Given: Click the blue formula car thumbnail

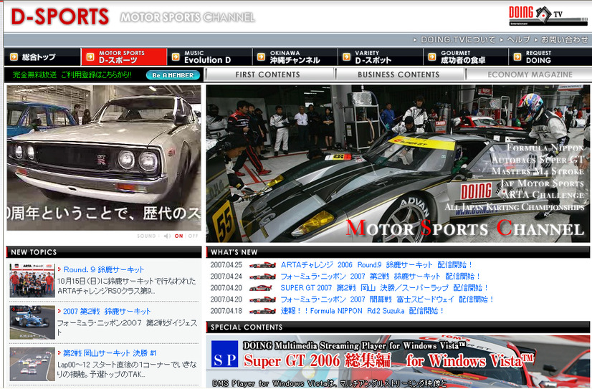Looking at the screenshot, I should tap(32, 322).
